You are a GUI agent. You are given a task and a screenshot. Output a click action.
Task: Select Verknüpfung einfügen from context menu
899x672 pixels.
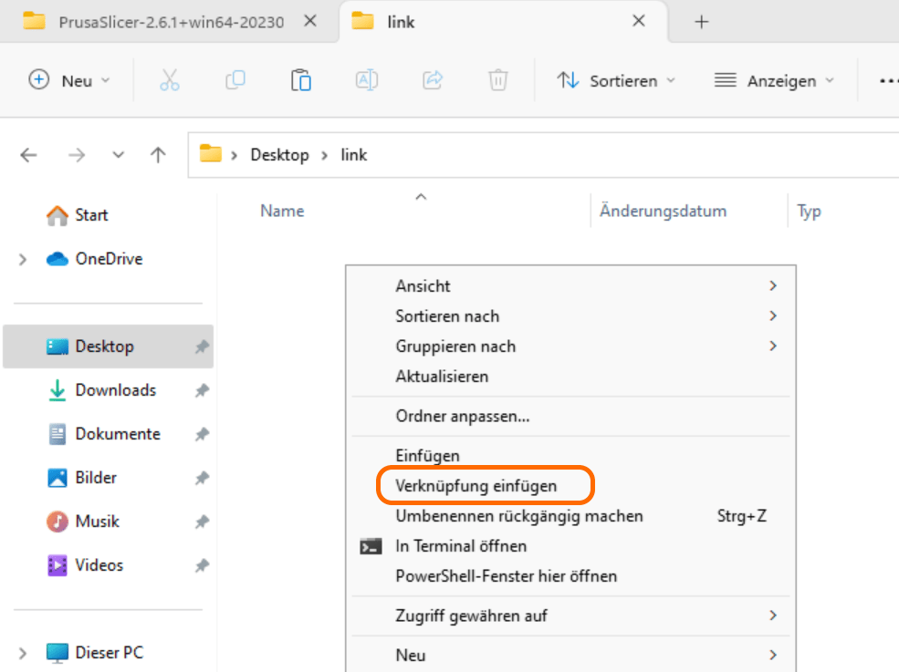click(x=476, y=486)
